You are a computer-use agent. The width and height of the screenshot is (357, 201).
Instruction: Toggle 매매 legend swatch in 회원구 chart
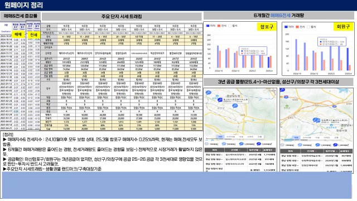point(286,27)
